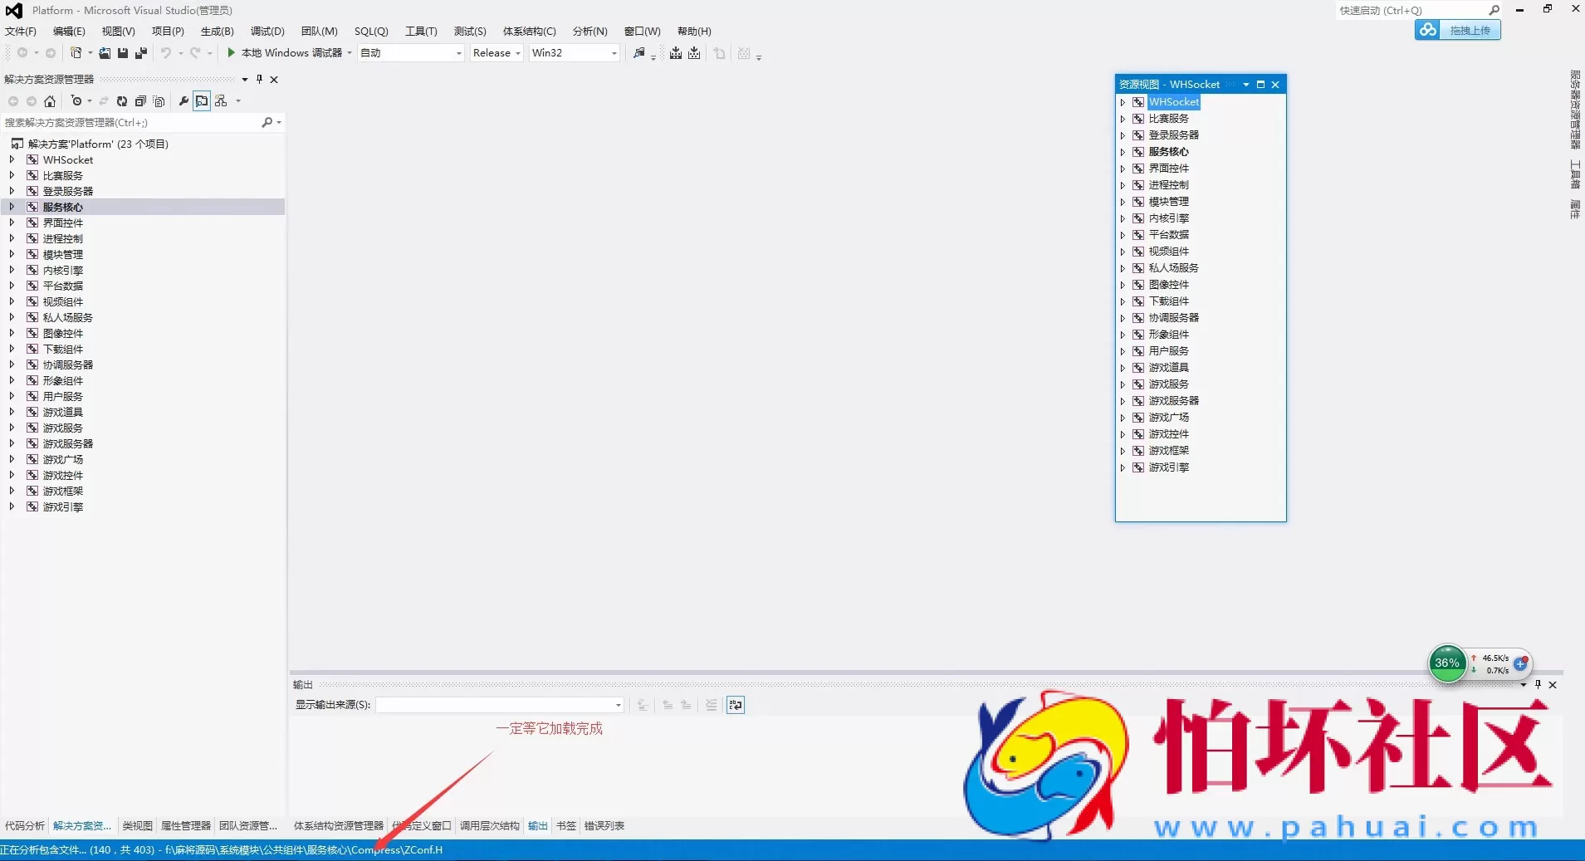This screenshot has width=1585, height=861.
Task: Click the 36% green performance indicator
Action: point(1447,663)
